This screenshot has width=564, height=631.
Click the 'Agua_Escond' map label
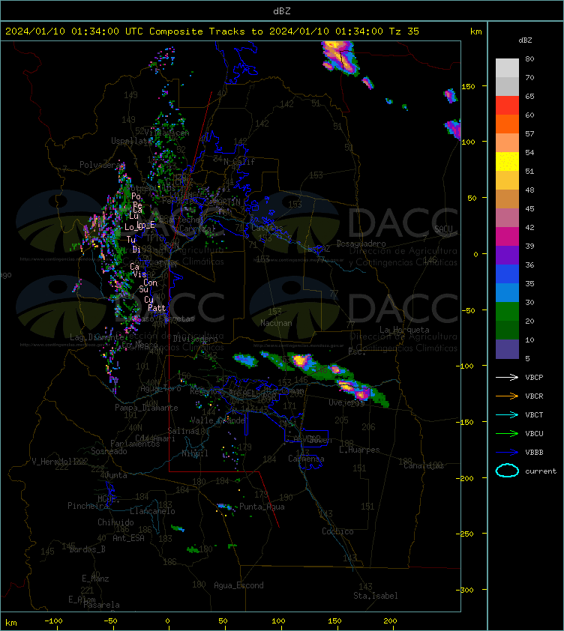pos(238,585)
